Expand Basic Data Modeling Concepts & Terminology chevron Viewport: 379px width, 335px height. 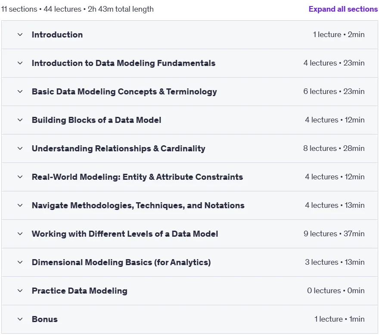point(20,91)
